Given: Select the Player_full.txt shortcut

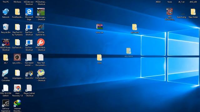Looking at the screenshot, I should 29,88.
